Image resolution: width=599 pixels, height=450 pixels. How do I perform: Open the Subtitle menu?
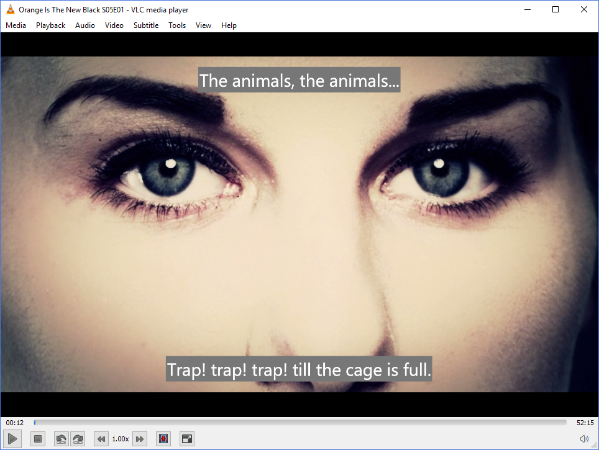coord(146,25)
